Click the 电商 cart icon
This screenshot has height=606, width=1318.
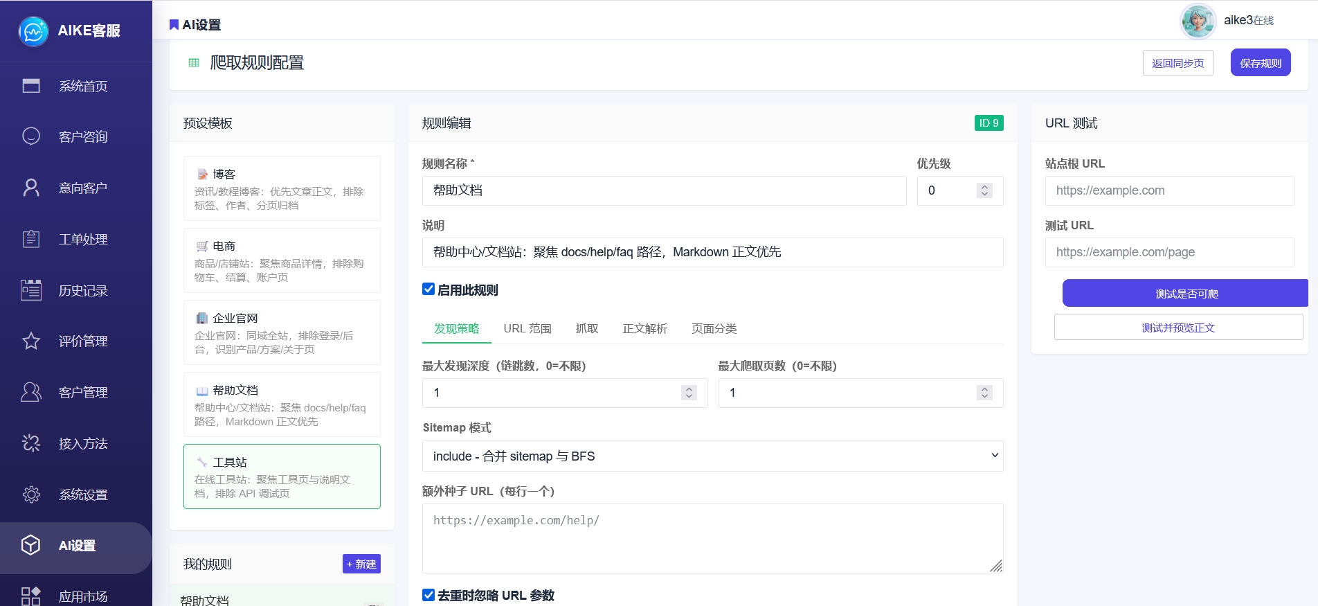coord(202,247)
